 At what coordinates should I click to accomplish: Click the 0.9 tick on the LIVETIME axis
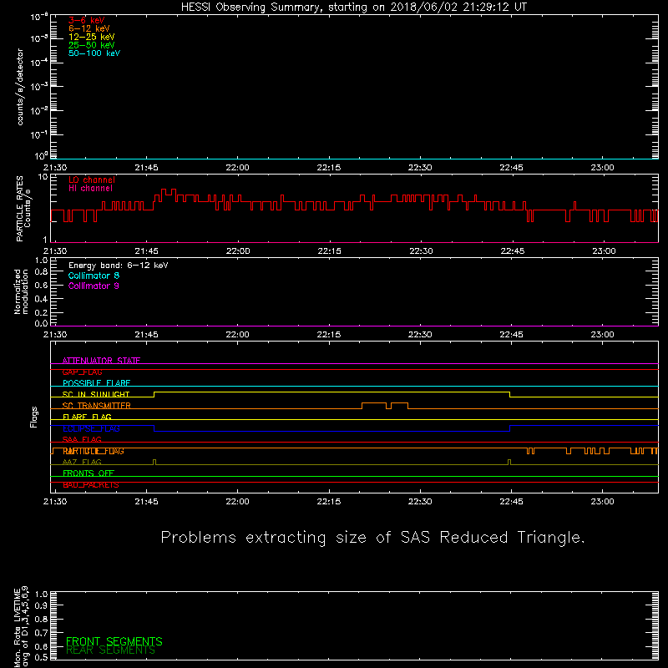[41, 605]
